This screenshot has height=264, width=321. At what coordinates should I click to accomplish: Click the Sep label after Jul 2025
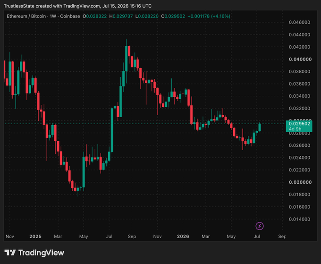132,236
